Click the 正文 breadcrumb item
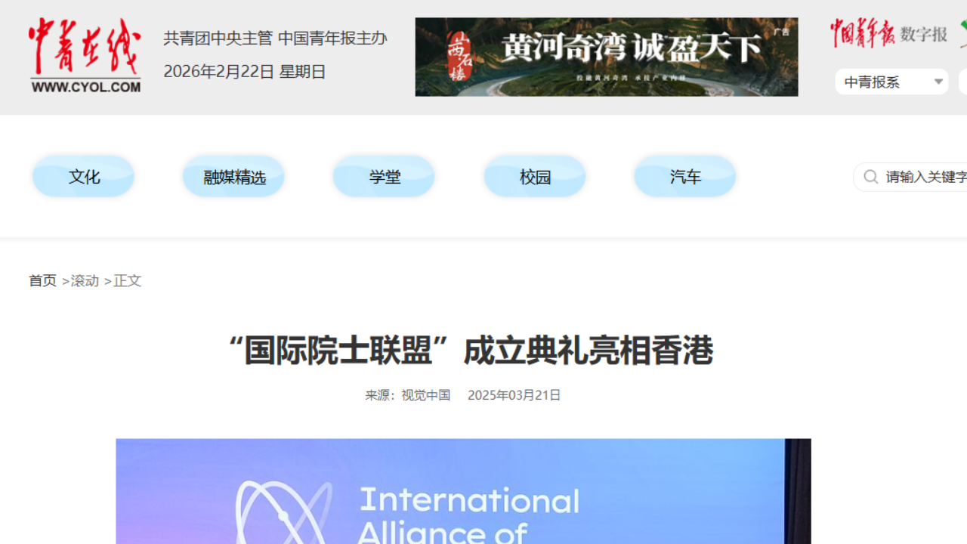 128,280
